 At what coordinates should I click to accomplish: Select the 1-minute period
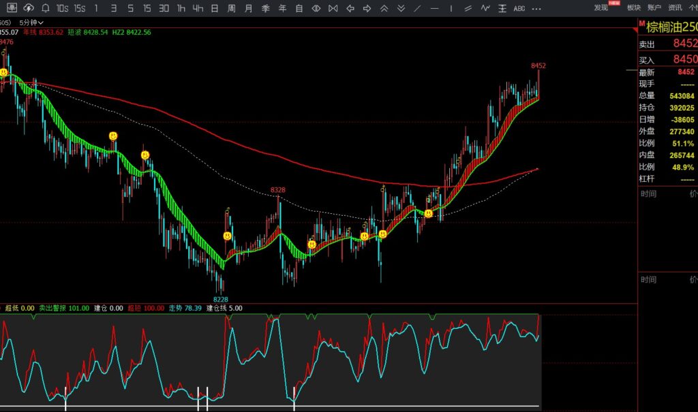coord(96,8)
